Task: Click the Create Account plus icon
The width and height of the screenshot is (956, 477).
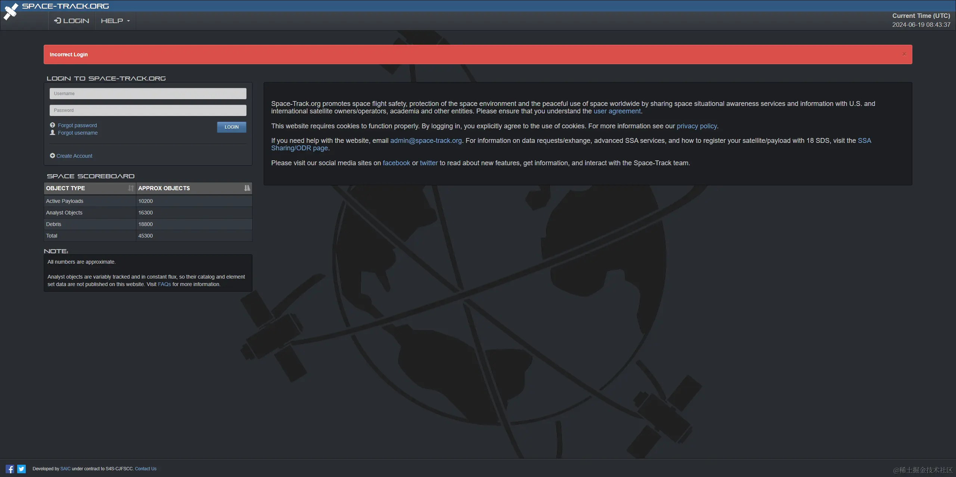Action: [x=52, y=156]
